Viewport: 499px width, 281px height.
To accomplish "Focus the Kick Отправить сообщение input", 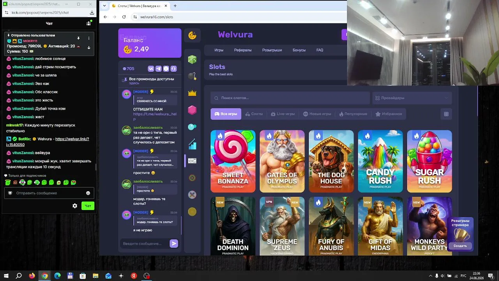I will pyautogui.click(x=49, y=193).
